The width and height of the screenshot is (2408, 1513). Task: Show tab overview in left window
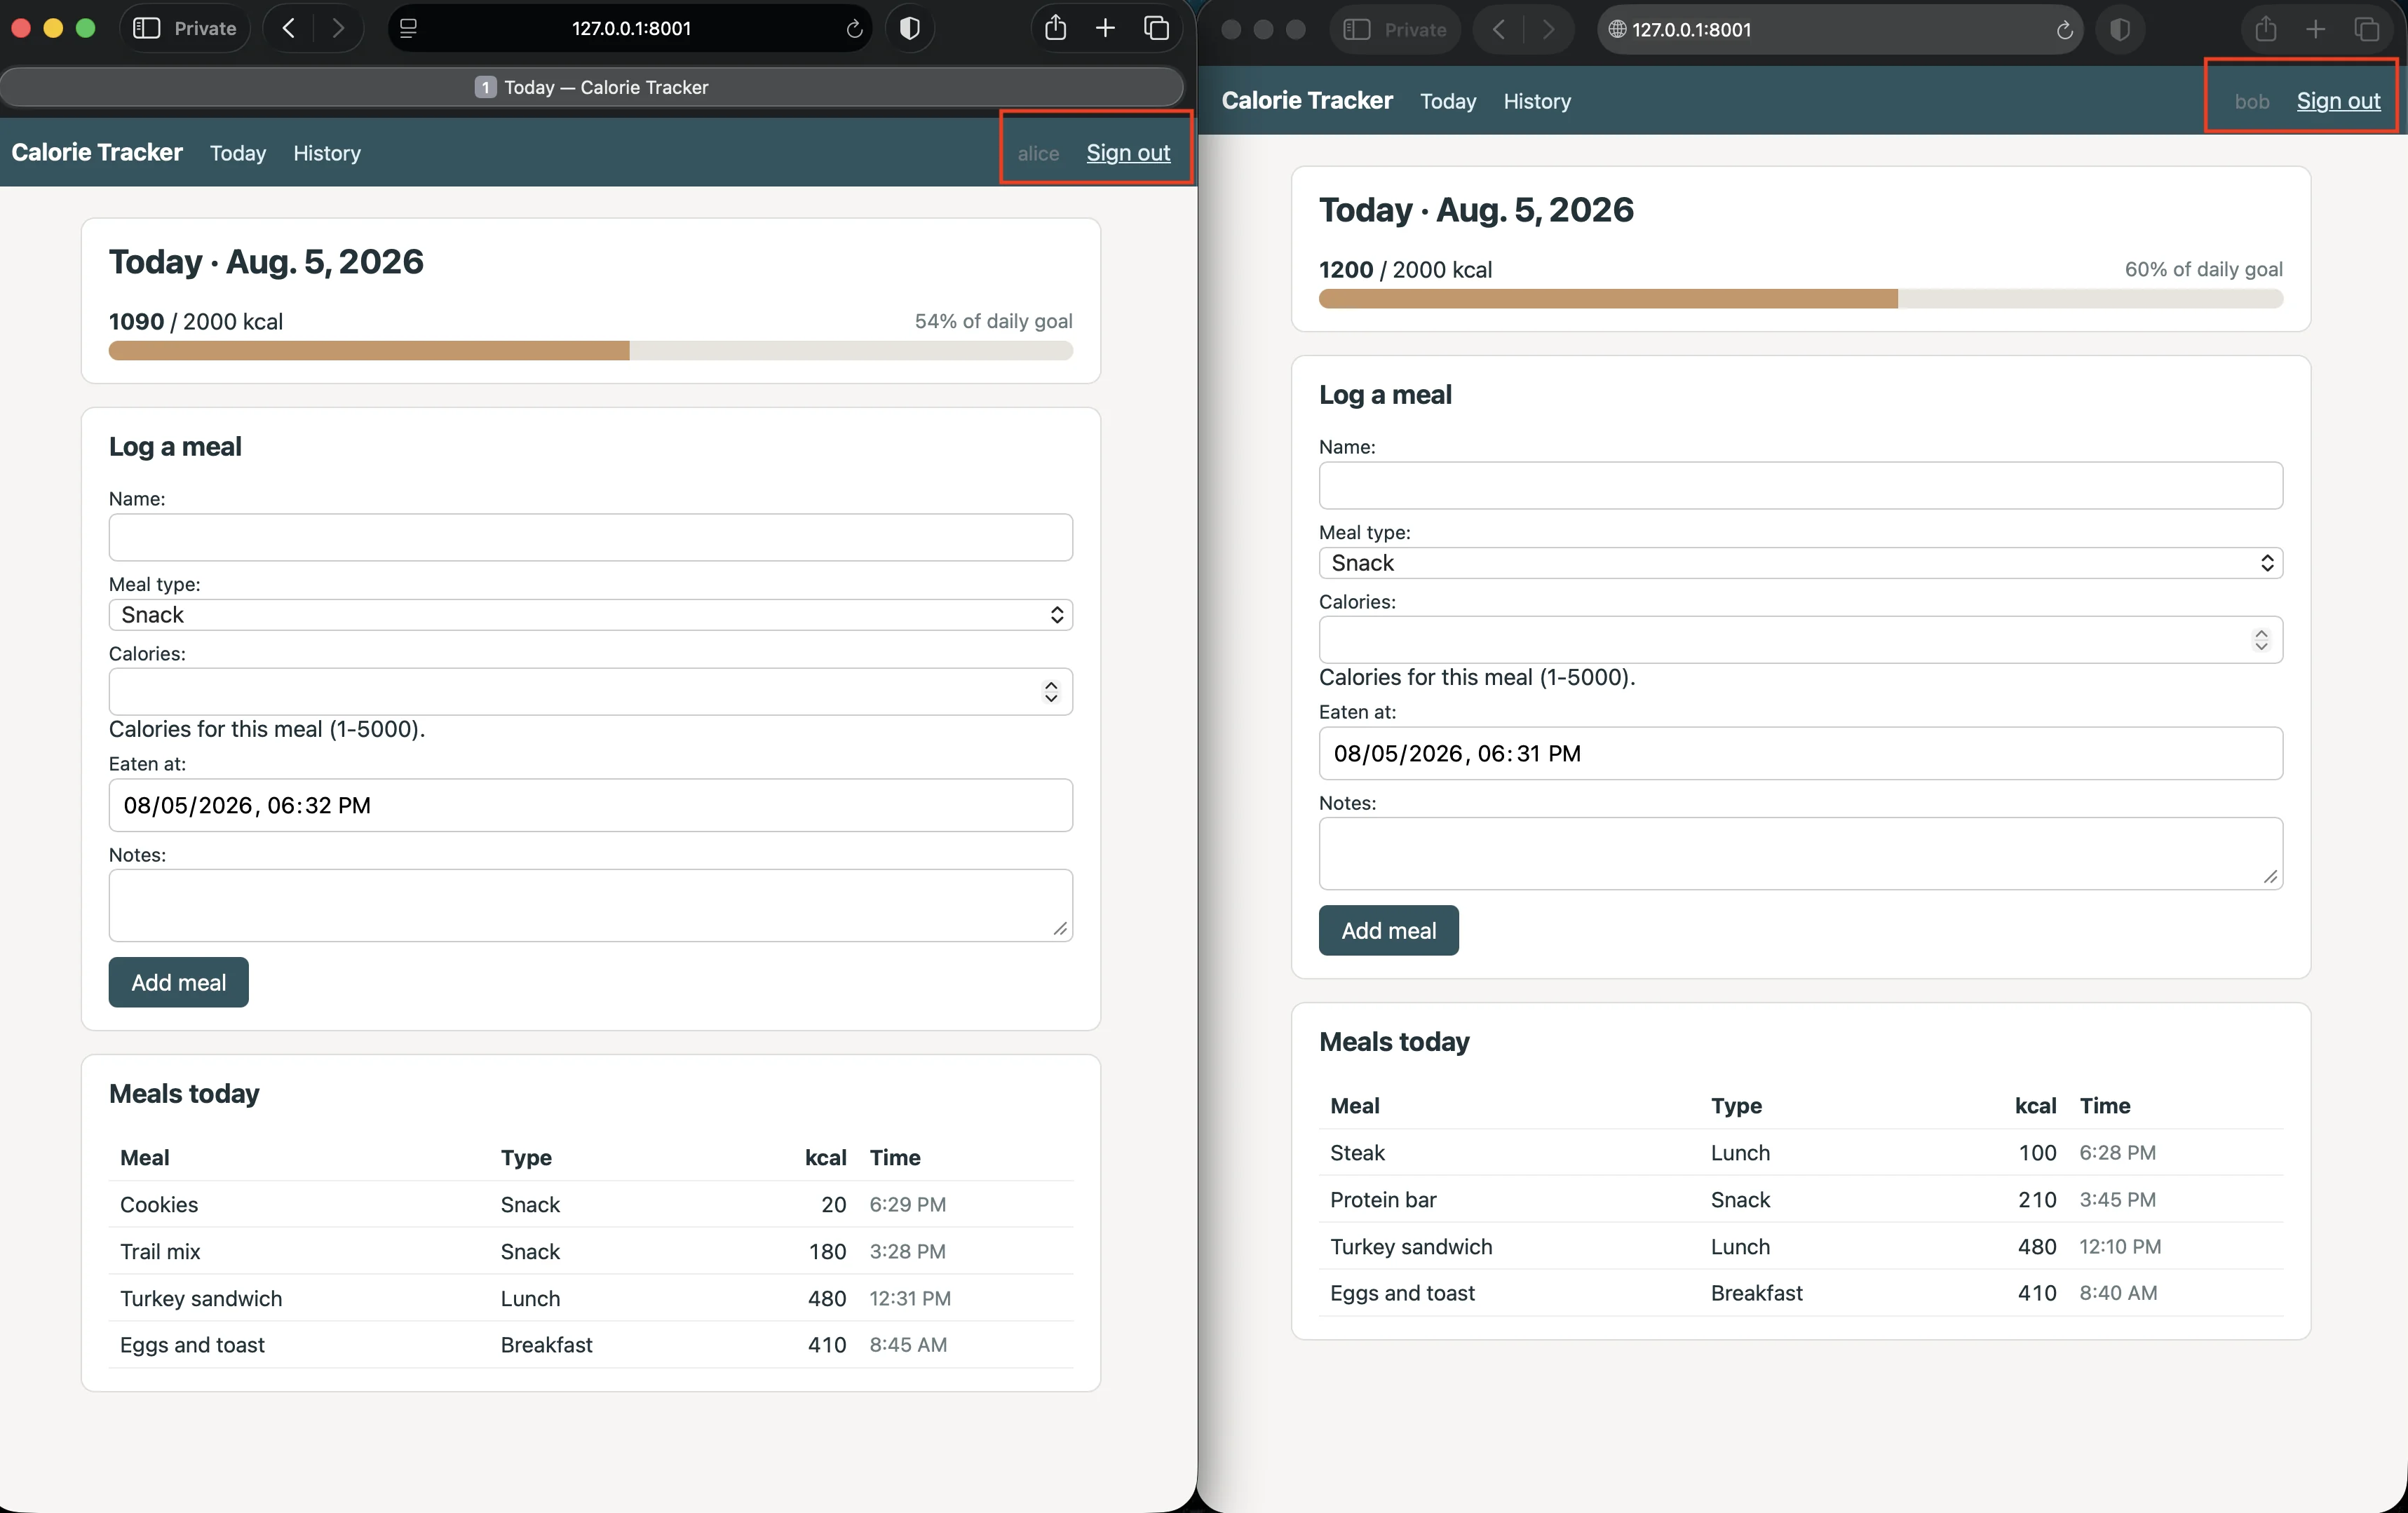(x=1157, y=28)
